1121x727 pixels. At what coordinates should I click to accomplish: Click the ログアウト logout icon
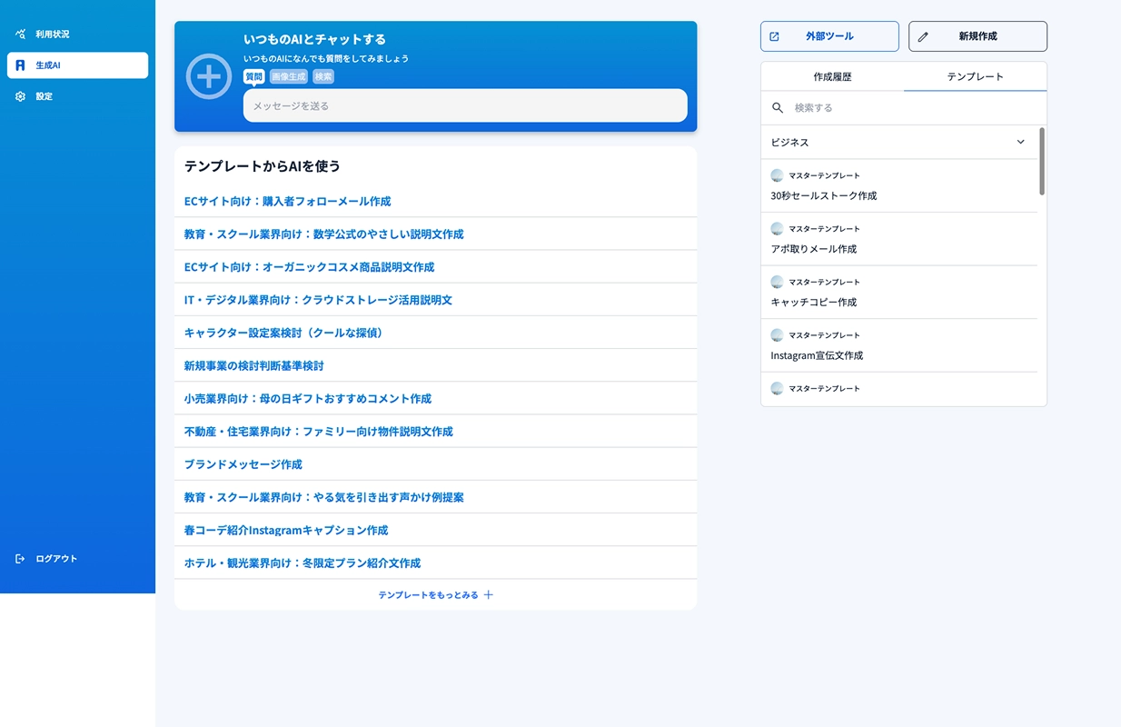pos(19,558)
